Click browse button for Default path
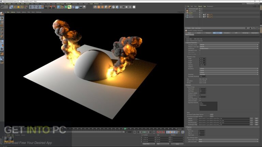 click(251, 118)
